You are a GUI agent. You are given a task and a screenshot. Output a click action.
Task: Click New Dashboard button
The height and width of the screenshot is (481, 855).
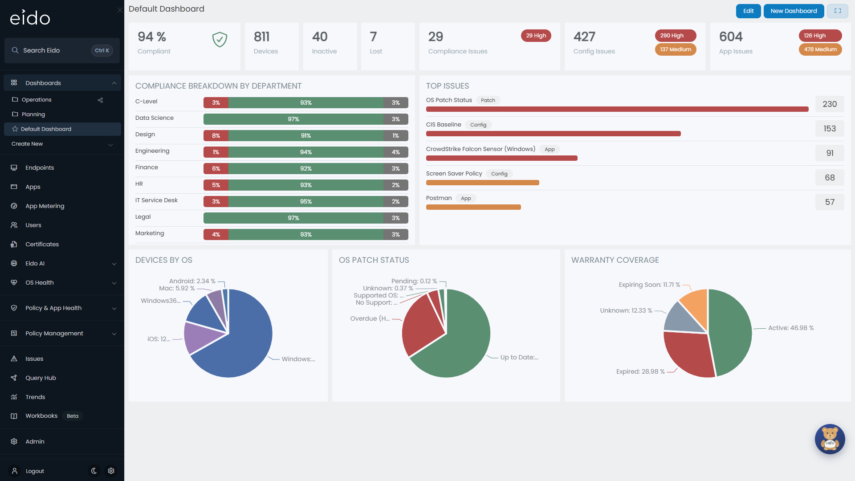[794, 11]
